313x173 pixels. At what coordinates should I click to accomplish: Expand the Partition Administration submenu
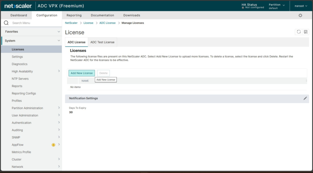tap(59, 108)
